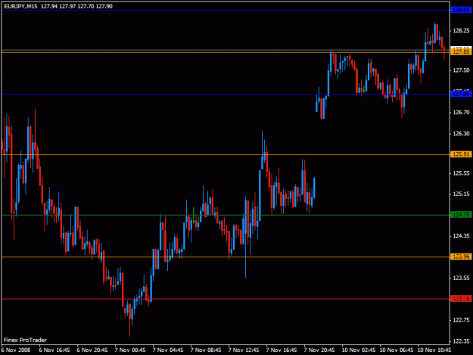Select the orange horizontal line at 123.96
This screenshot has width=473, height=355.
pyautogui.click(x=226, y=257)
